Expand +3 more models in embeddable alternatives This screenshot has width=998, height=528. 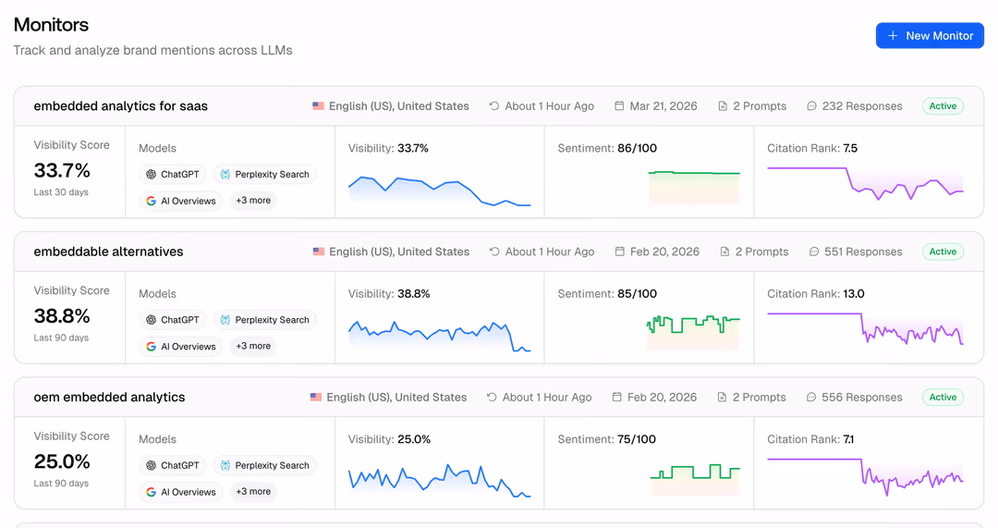pyautogui.click(x=253, y=346)
